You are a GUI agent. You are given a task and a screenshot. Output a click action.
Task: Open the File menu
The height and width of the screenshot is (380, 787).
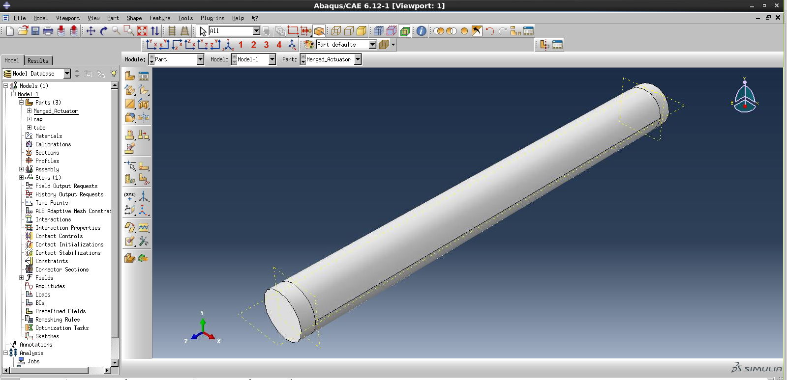(20, 18)
